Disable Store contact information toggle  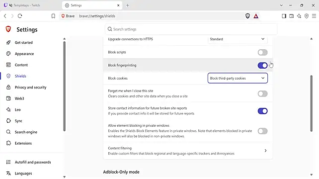262,111
